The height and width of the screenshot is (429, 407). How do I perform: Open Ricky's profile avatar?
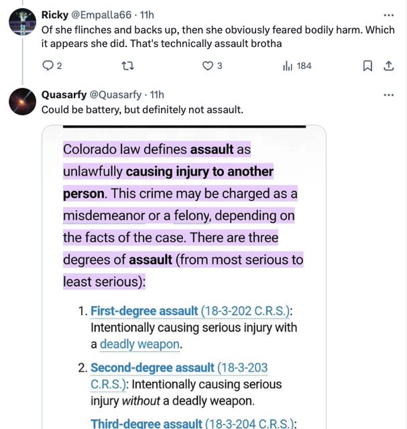(22, 21)
